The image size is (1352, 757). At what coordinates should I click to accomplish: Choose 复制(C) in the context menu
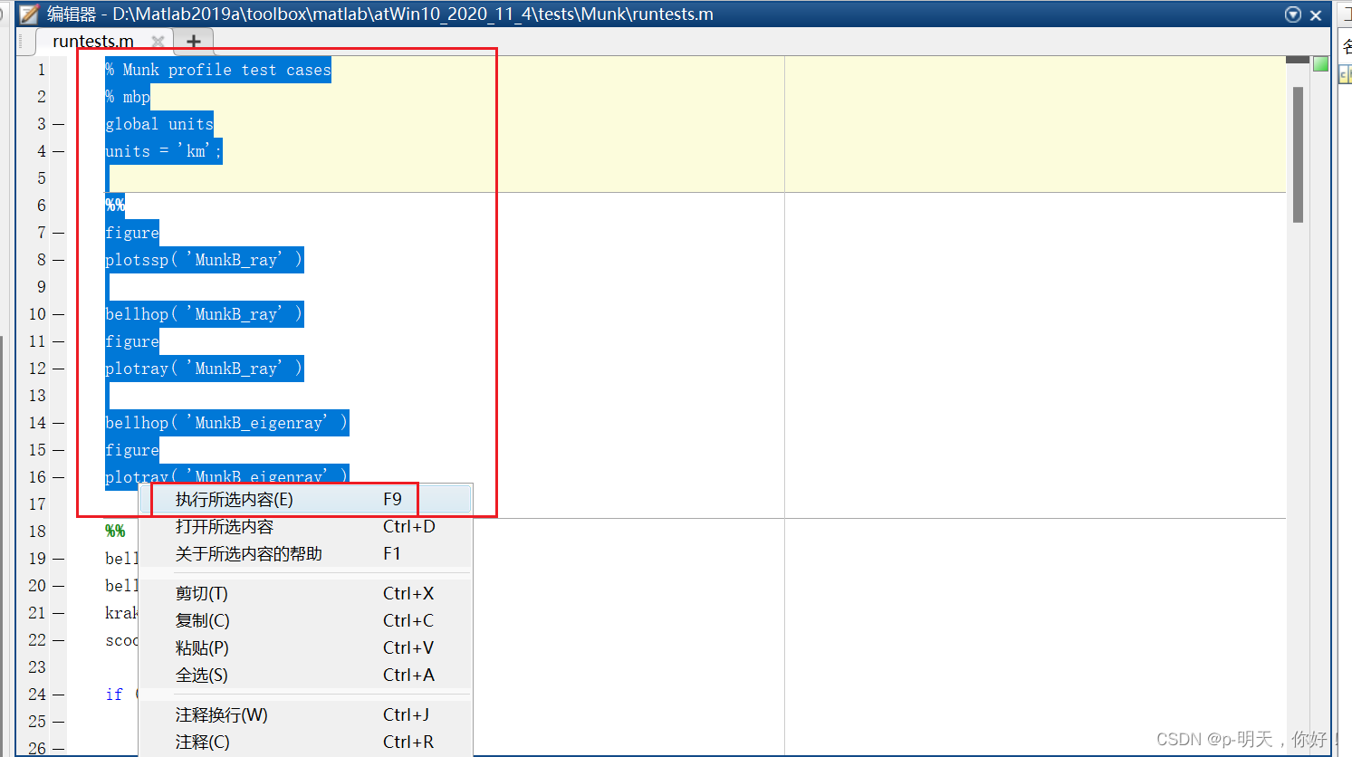(305, 621)
